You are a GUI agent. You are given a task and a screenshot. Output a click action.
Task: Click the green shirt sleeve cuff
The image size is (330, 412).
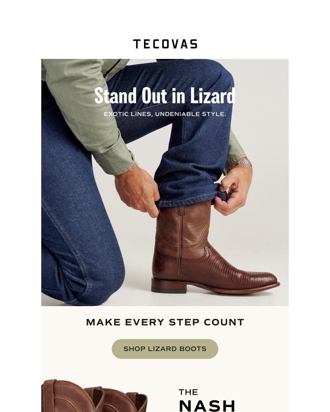point(113,162)
